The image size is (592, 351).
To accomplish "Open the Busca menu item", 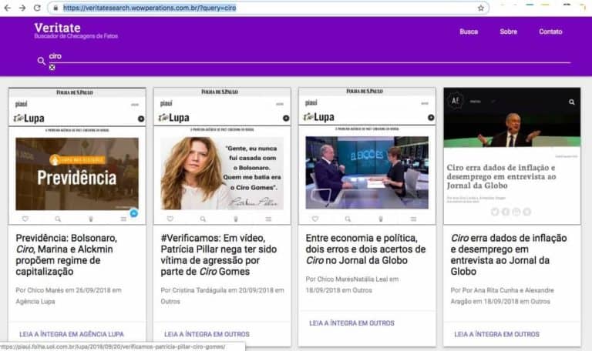I will click(x=469, y=32).
